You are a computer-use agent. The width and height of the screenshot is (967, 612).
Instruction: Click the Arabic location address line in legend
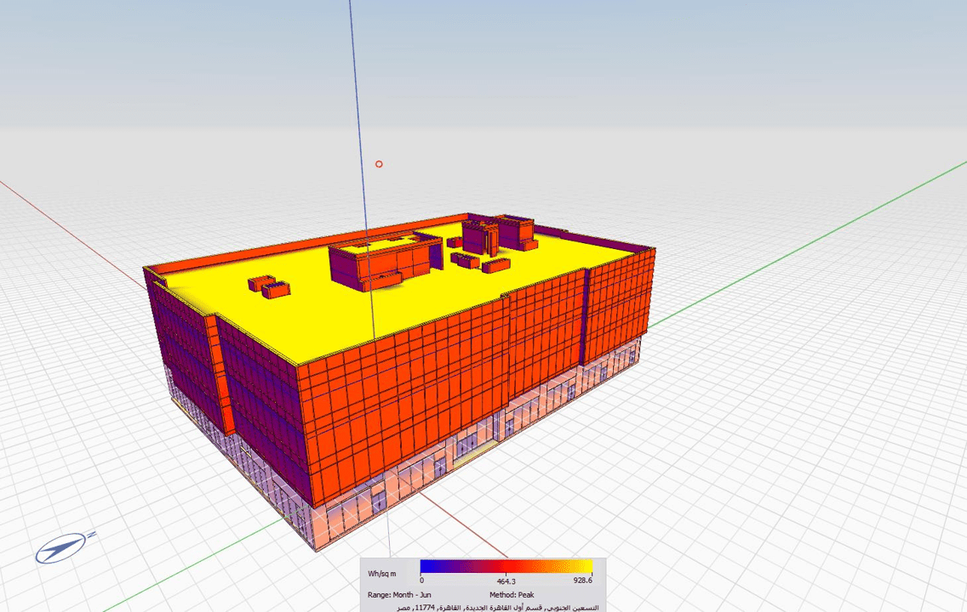[498, 607]
